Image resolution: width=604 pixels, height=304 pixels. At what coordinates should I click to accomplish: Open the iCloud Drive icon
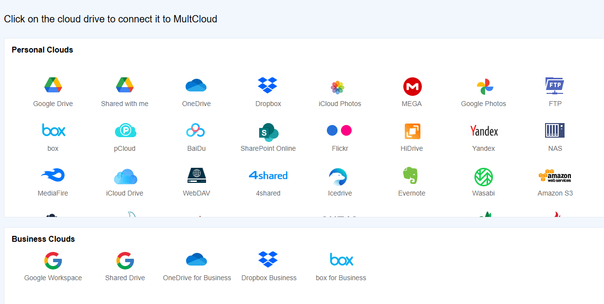125,176
